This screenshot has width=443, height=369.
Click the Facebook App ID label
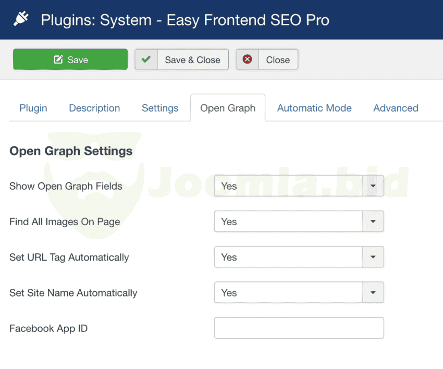(48, 328)
